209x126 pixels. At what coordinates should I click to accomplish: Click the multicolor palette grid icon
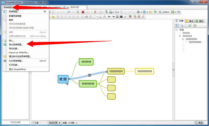[x=130, y=17]
